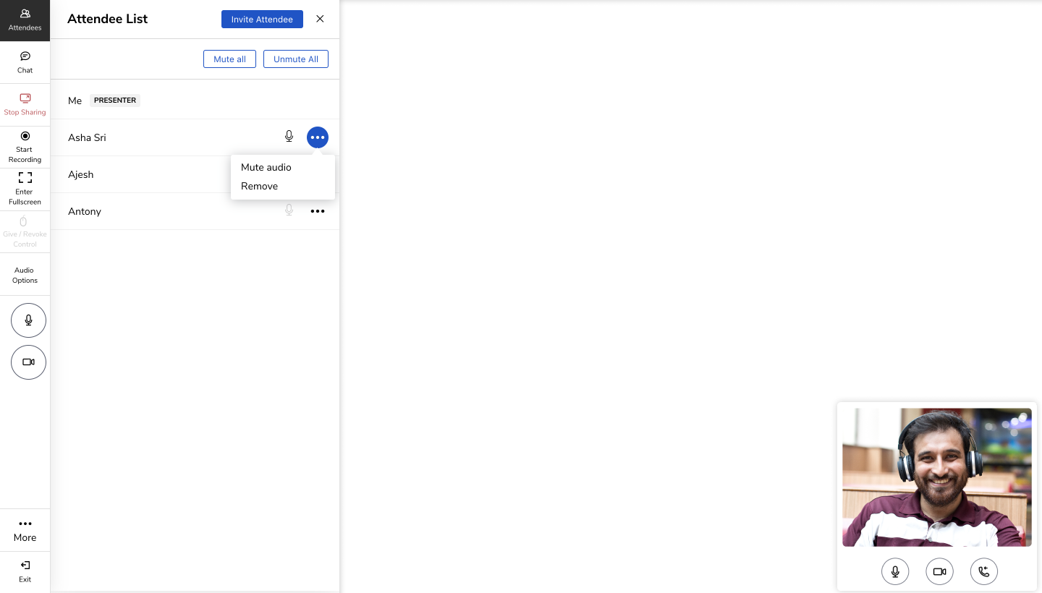Open Antony's three-dot options menu

tap(318, 211)
